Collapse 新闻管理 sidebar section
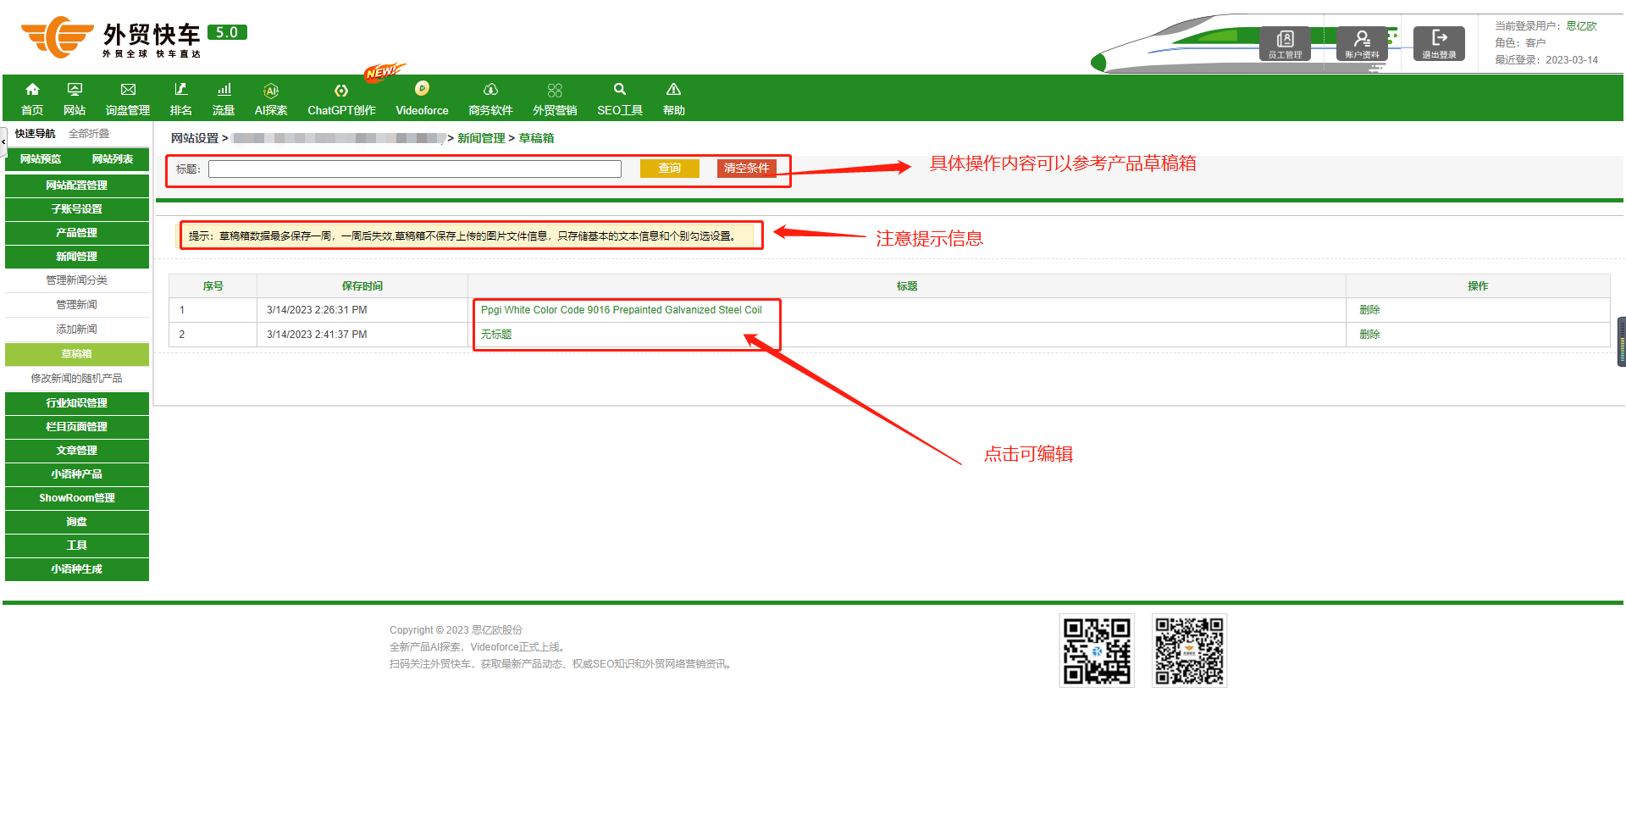The height and width of the screenshot is (820, 1626). (x=77, y=257)
